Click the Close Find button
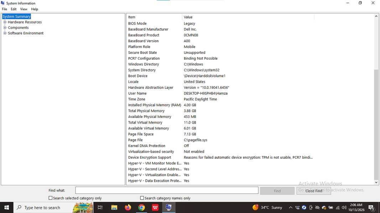The image size is (380, 213). (x=314, y=191)
